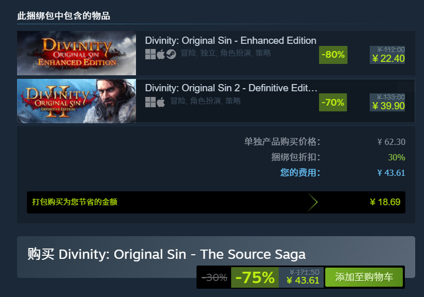424x297 pixels.
Task: Click the ¥ 18.69 bundle savings amount
Action: click(x=385, y=202)
